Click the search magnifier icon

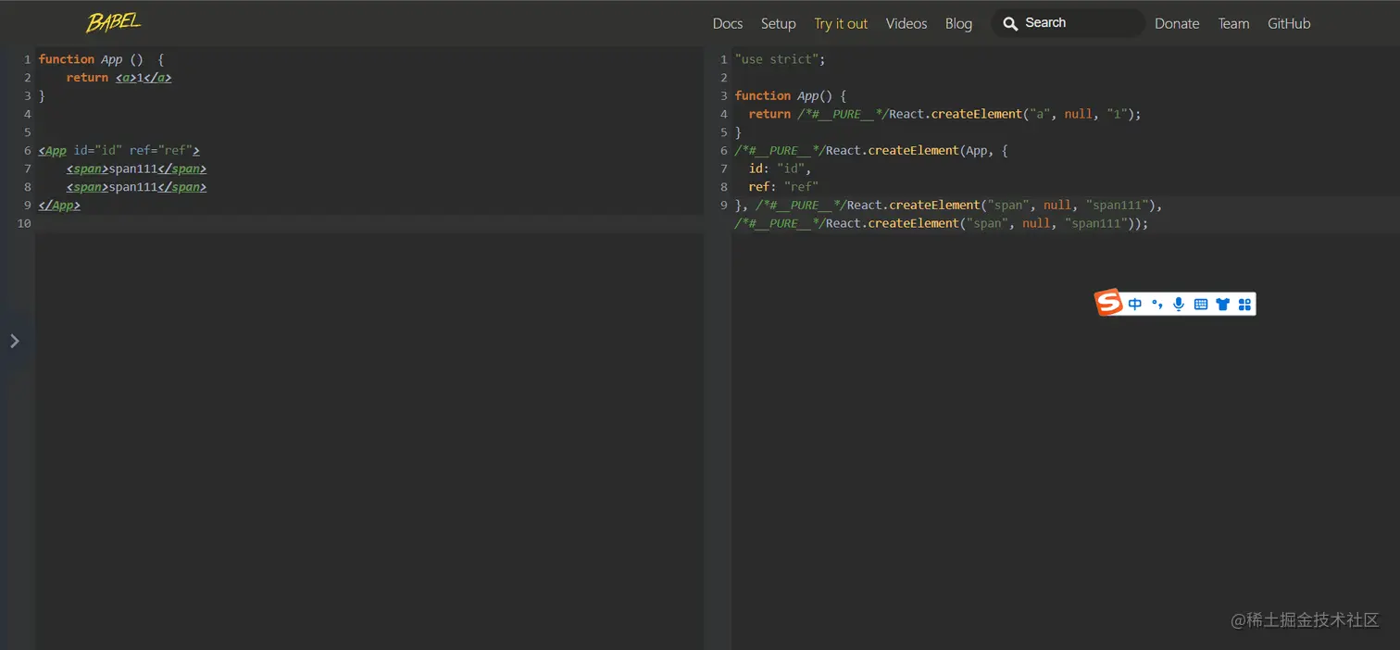pyautogui.click(x=1010, y=23)
